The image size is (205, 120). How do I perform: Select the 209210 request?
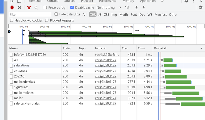click(19, 76)
